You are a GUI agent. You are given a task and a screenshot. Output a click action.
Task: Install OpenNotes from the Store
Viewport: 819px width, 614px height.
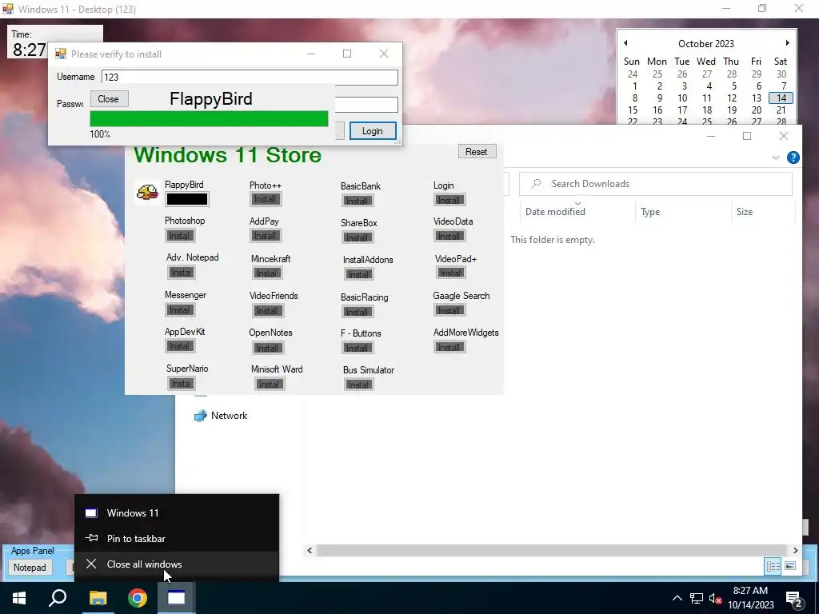coord(267,348)
